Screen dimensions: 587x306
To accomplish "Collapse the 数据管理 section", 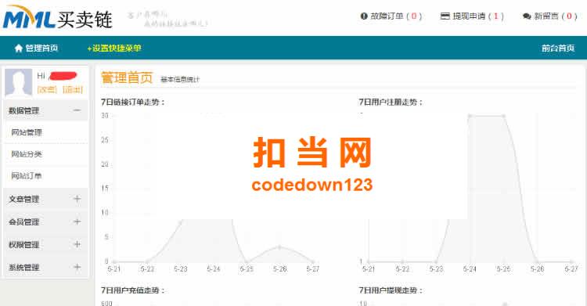I will click(77, 110).
